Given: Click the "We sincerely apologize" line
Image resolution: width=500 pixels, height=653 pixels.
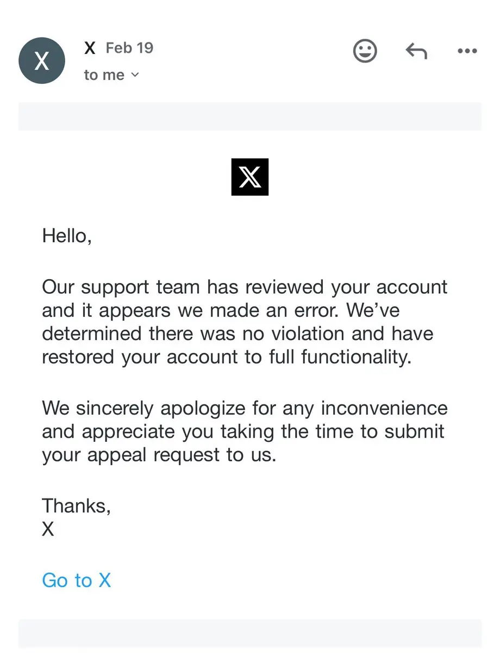Looking at the screenshot, I should pos(245,408).
